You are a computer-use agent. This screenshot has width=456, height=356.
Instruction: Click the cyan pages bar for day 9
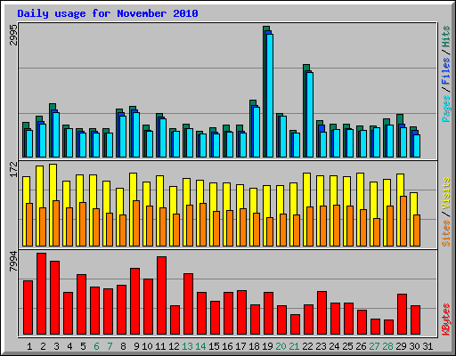[x=136, y=134]
